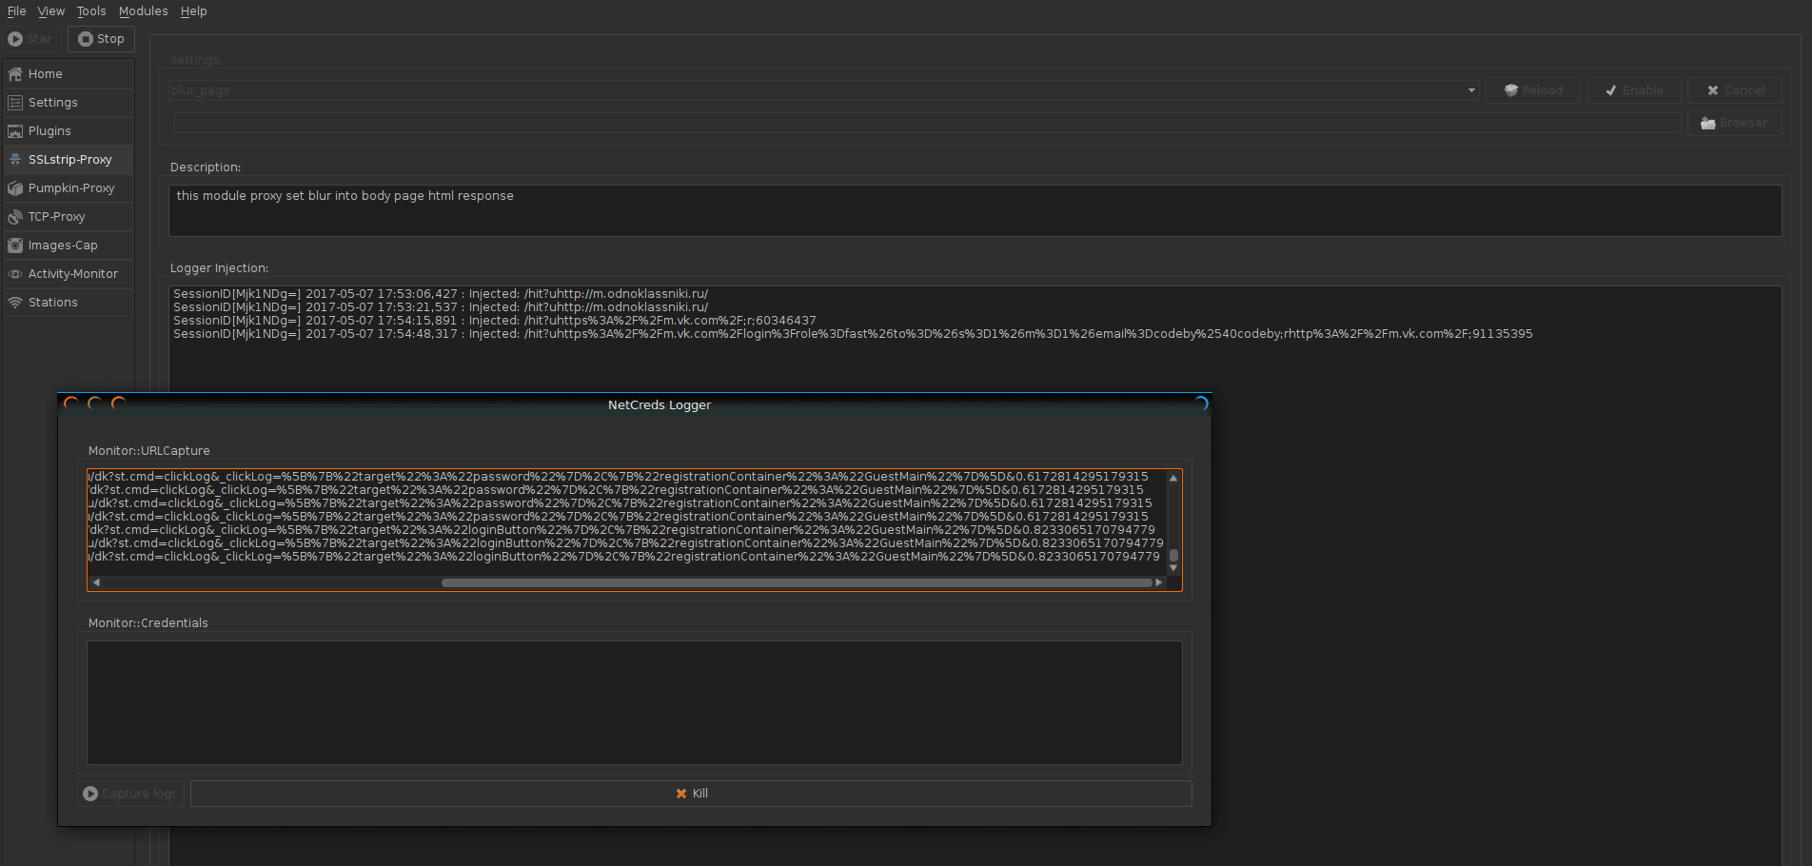Screen dimensions: 1812x866
Task: Open the Modules menu
Action: tap(143, 11)
